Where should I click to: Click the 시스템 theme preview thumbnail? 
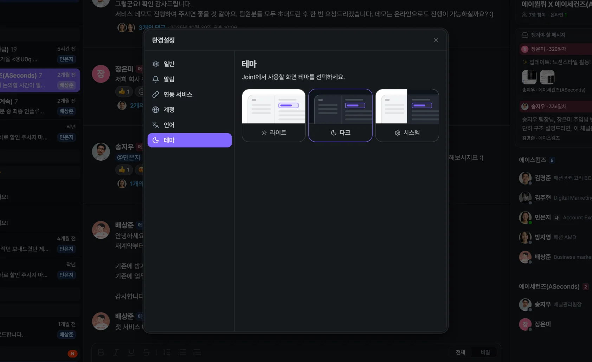407,106
